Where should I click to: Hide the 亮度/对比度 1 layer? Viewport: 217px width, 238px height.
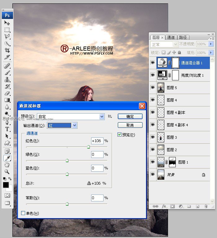153,75
